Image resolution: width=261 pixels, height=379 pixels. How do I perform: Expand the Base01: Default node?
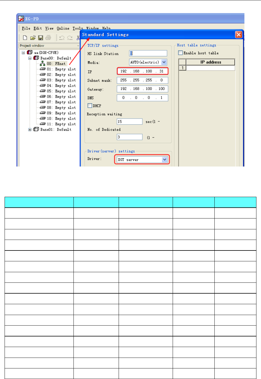30,129
